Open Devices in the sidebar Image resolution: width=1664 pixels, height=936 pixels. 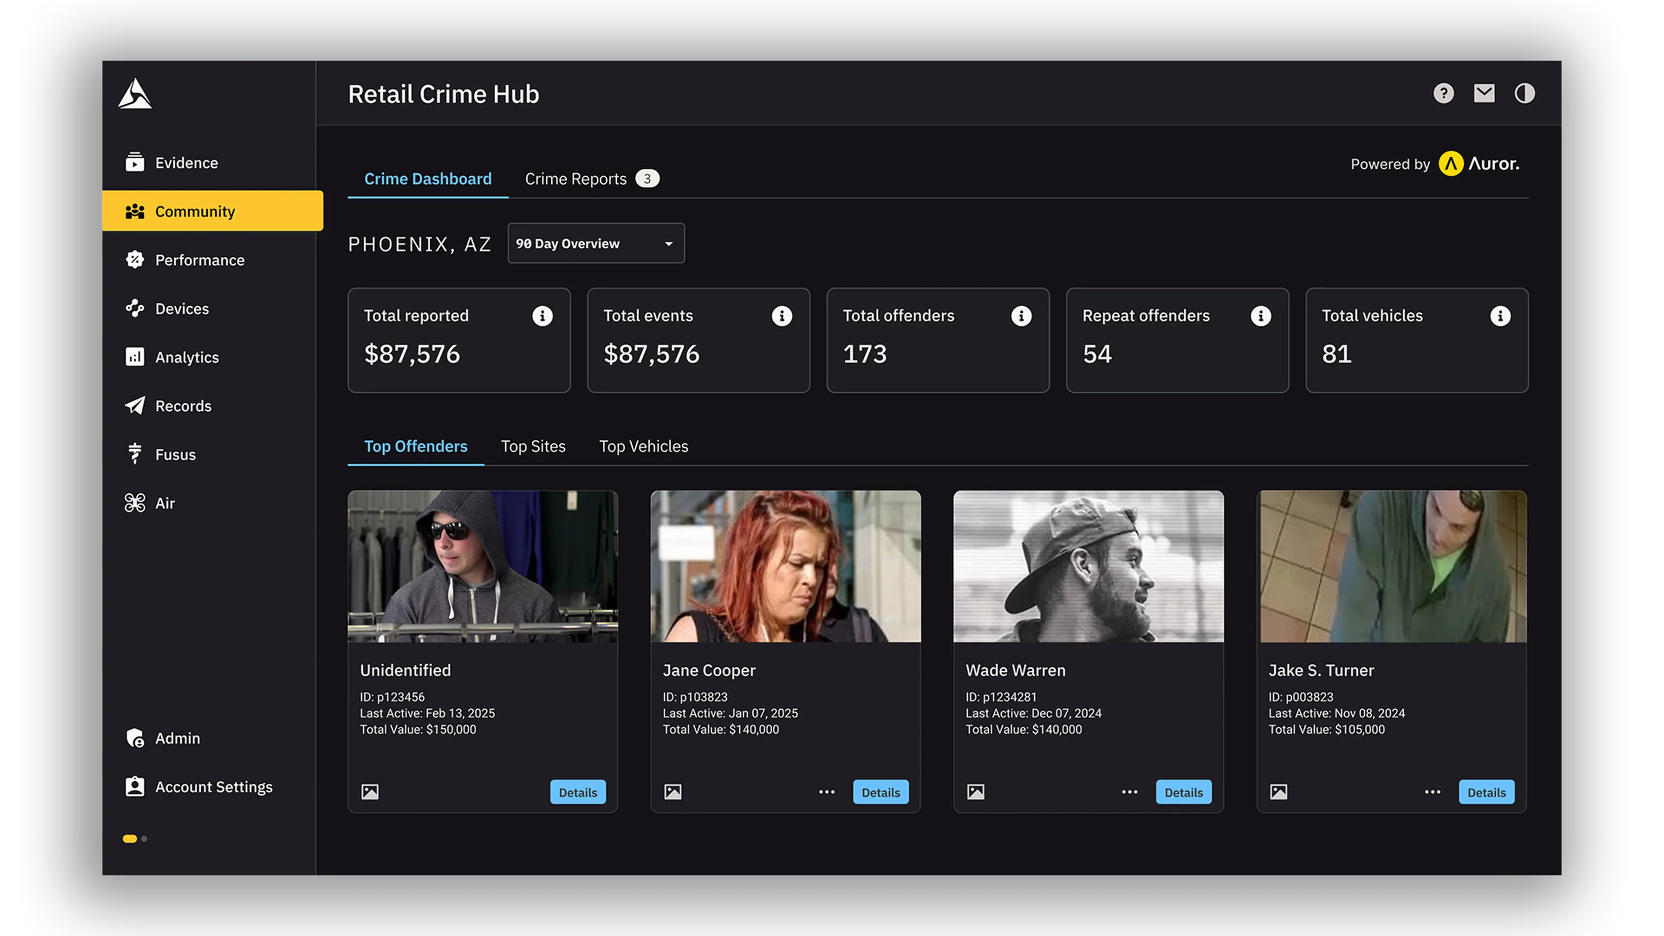182,309
